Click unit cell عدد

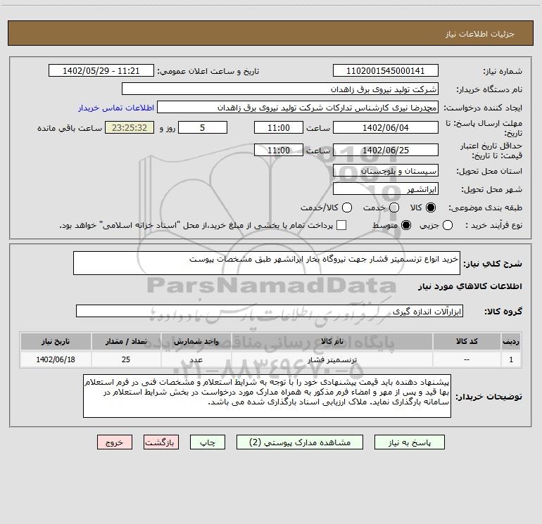(196, 359)
